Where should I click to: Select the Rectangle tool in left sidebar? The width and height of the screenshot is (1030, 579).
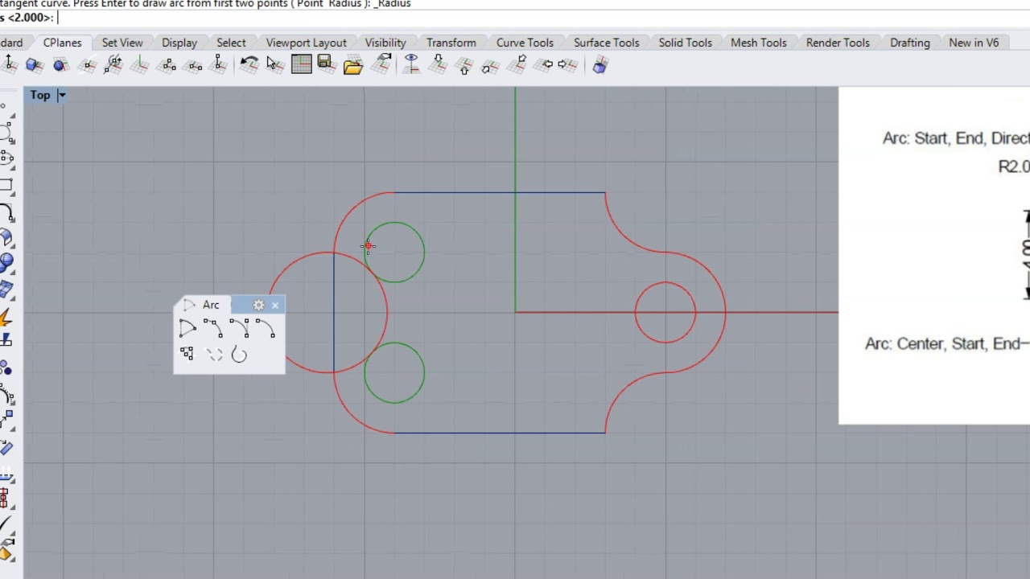[x=6, y=186]
